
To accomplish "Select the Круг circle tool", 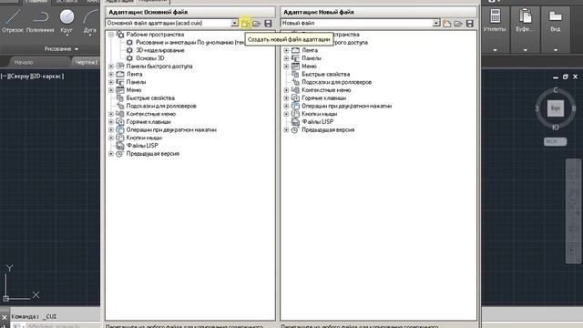I will coord(66,21).
